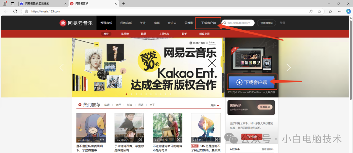Switch to the 新碟上架 sub-navigation tab

204,34
